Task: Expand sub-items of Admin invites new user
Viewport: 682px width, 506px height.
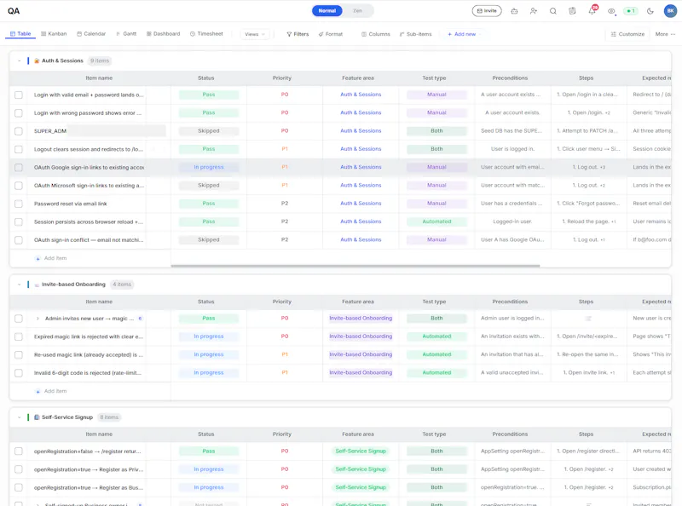Action: click(38, 319)
